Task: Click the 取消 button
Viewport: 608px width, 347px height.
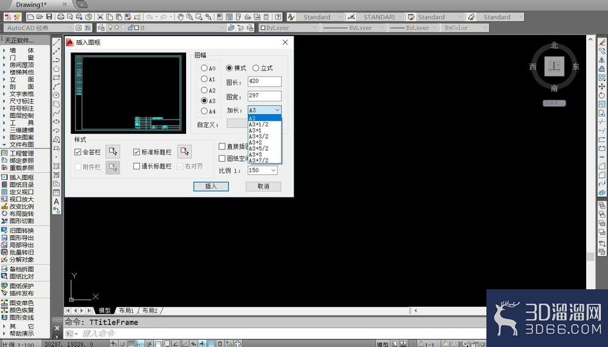Action: [x=263, y=187]
